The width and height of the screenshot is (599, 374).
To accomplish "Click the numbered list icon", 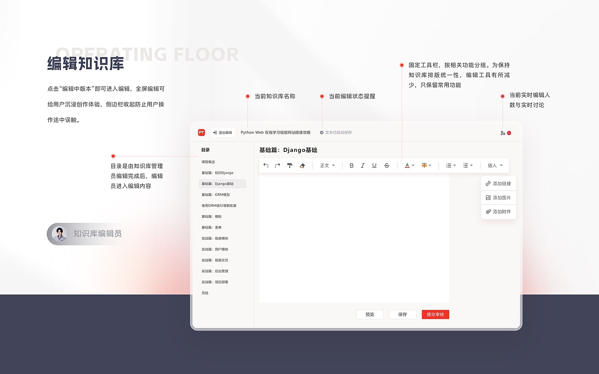I will pyautogui.click(x=449, y=165).
